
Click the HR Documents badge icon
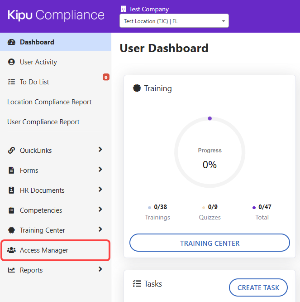point(12,190)
